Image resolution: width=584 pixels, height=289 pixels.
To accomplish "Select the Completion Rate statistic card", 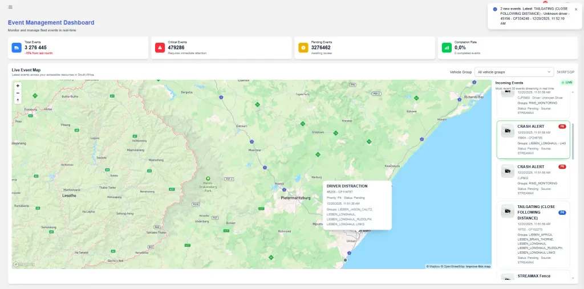I will [508, 48].
